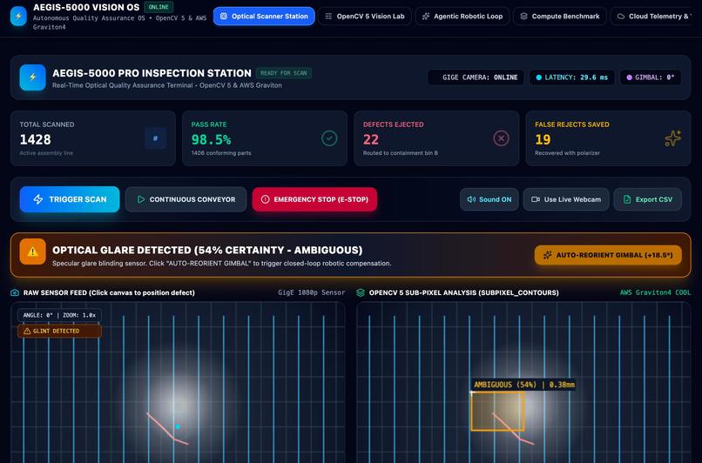Toggle the Sound ON button
Image resolution: width=702 pixels, height=463 pixels.
pyautogui.click(x=489, y=199)
